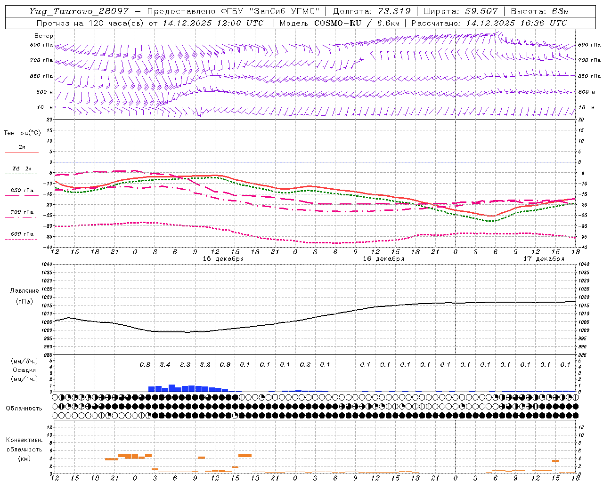Click the calculated time 14.12.2025 16:36 UTC
The image size is (603, 482).
516,23
